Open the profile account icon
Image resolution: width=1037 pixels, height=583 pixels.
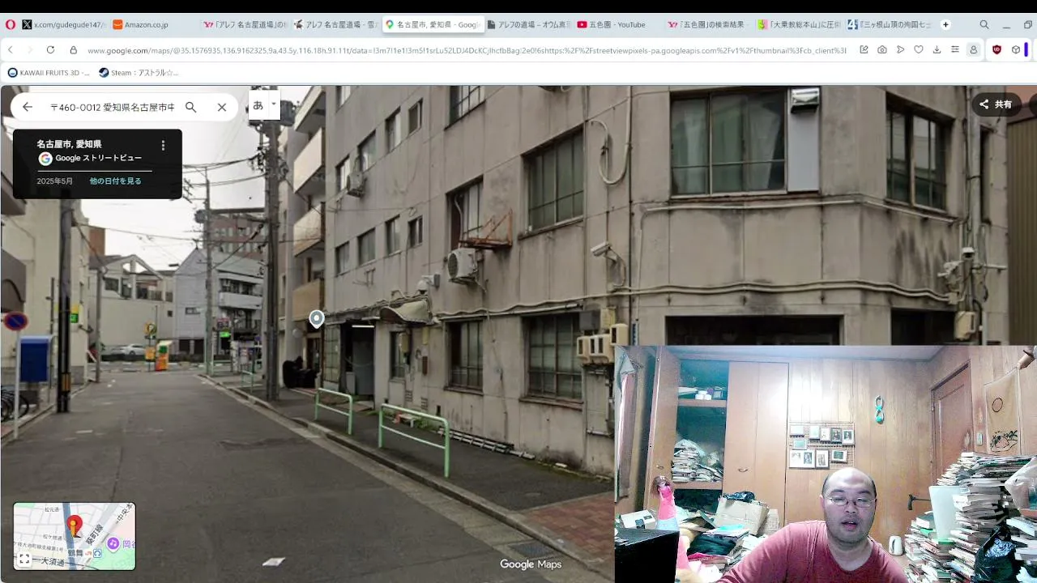point(974,50)
